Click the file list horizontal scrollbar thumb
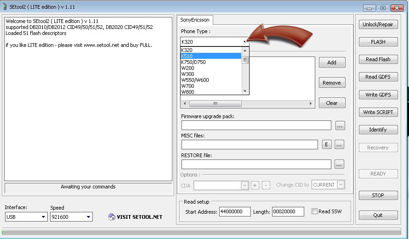 coord(215,103)
